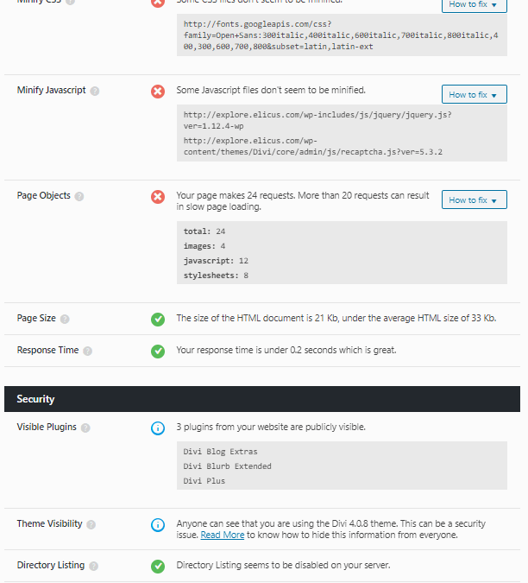Expand How to fix for Minify CSS

pos(475,5)
